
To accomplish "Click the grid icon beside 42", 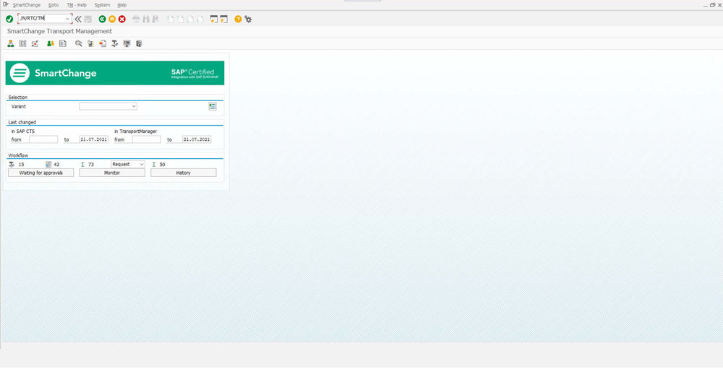I will tap(48, 165).
